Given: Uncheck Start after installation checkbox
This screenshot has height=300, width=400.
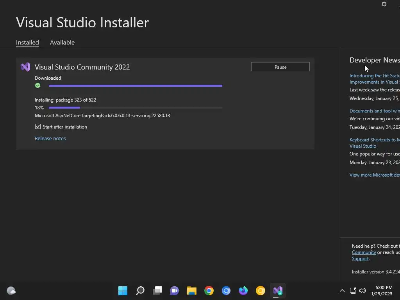Looking at the screenshot, I should click(38, 127).
